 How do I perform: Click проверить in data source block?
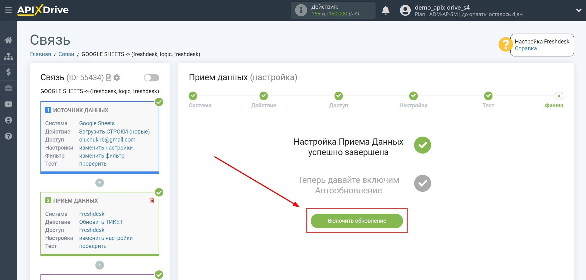tap(93, 164)
